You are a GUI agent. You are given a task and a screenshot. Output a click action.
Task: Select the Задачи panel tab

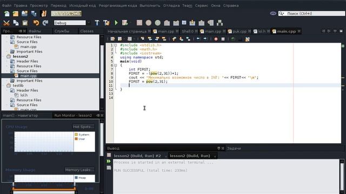(234, 149)
